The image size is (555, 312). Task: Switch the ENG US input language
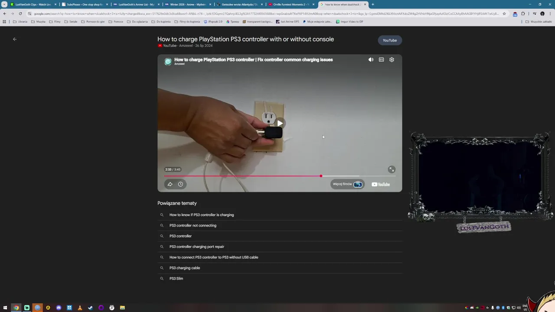[x=525, y=308]
